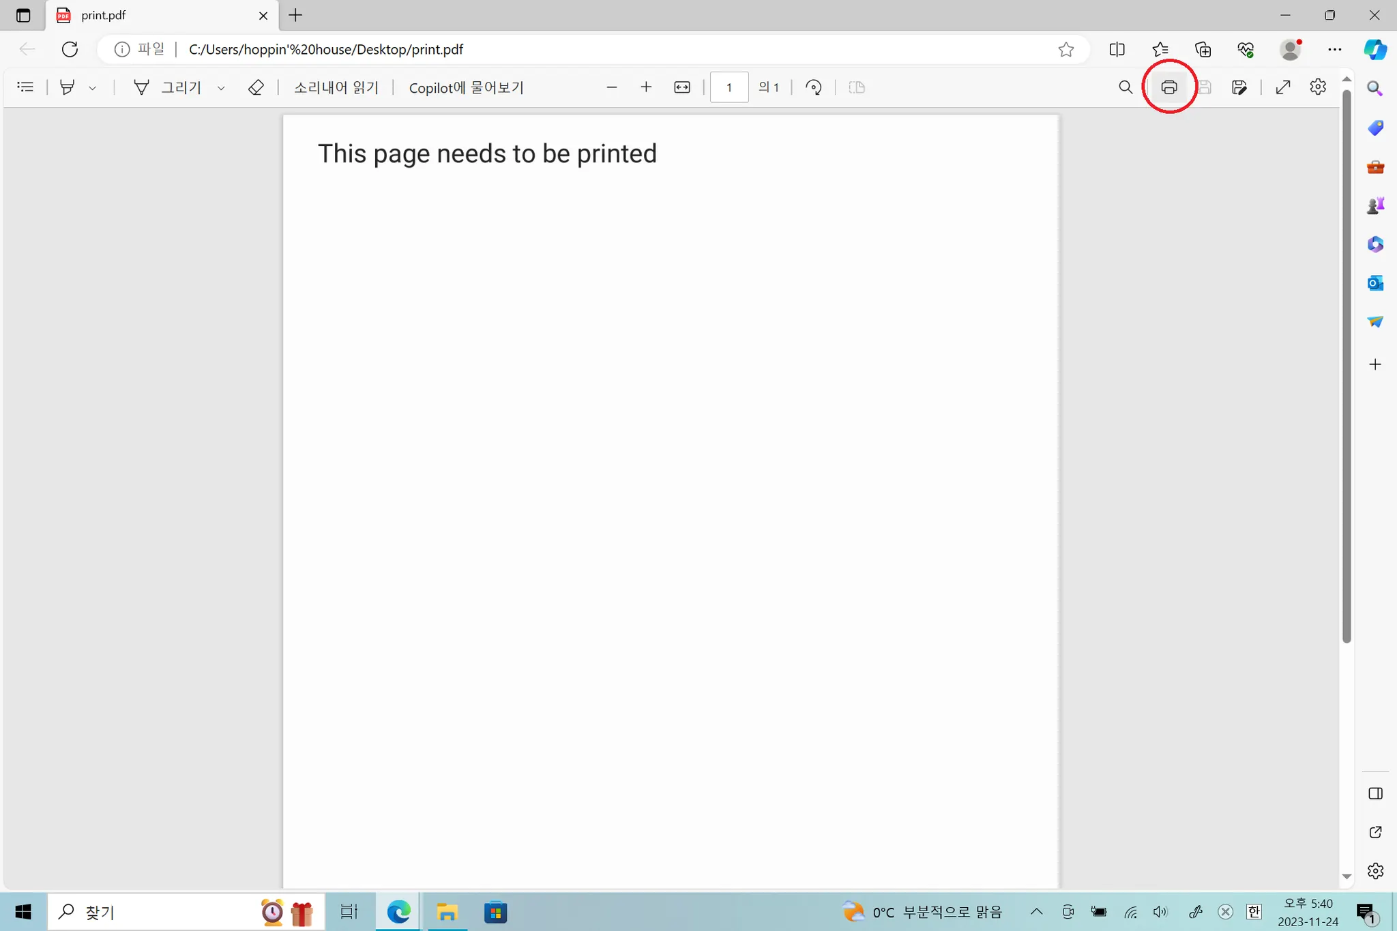The height and width of the screenshot is (931, 1397).
Task: Click Copilot에 물어보기 button
Action: tap(466, 87)
